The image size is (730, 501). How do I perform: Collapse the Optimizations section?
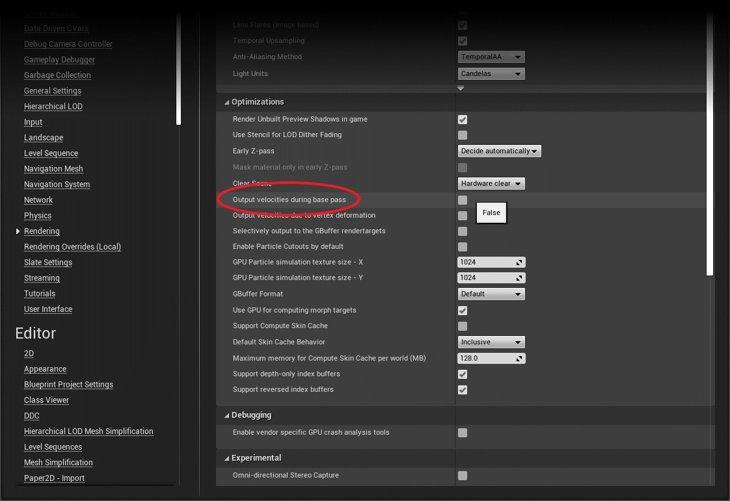click(x=226, y=102)
